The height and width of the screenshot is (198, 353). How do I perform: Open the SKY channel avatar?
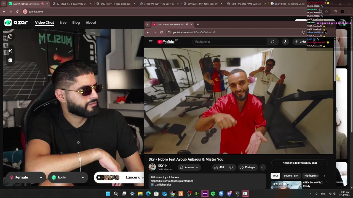(152, 167)
